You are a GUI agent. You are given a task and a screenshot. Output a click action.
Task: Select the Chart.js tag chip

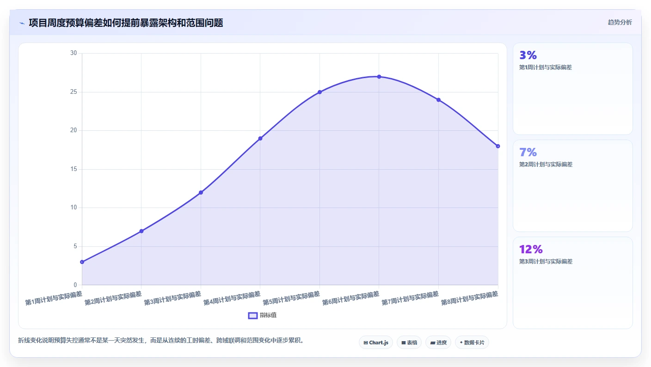tap(376, 343)
